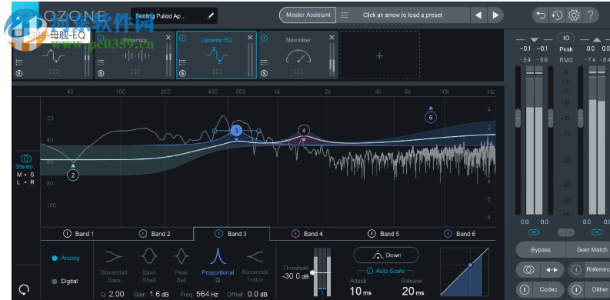Select Analog mode
Image resolution: width=610 pixels, height=300 pixels.
pos(65,258)
